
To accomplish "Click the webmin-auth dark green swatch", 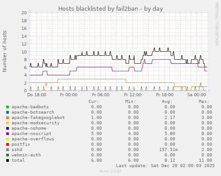I will (x=8, y=155).
